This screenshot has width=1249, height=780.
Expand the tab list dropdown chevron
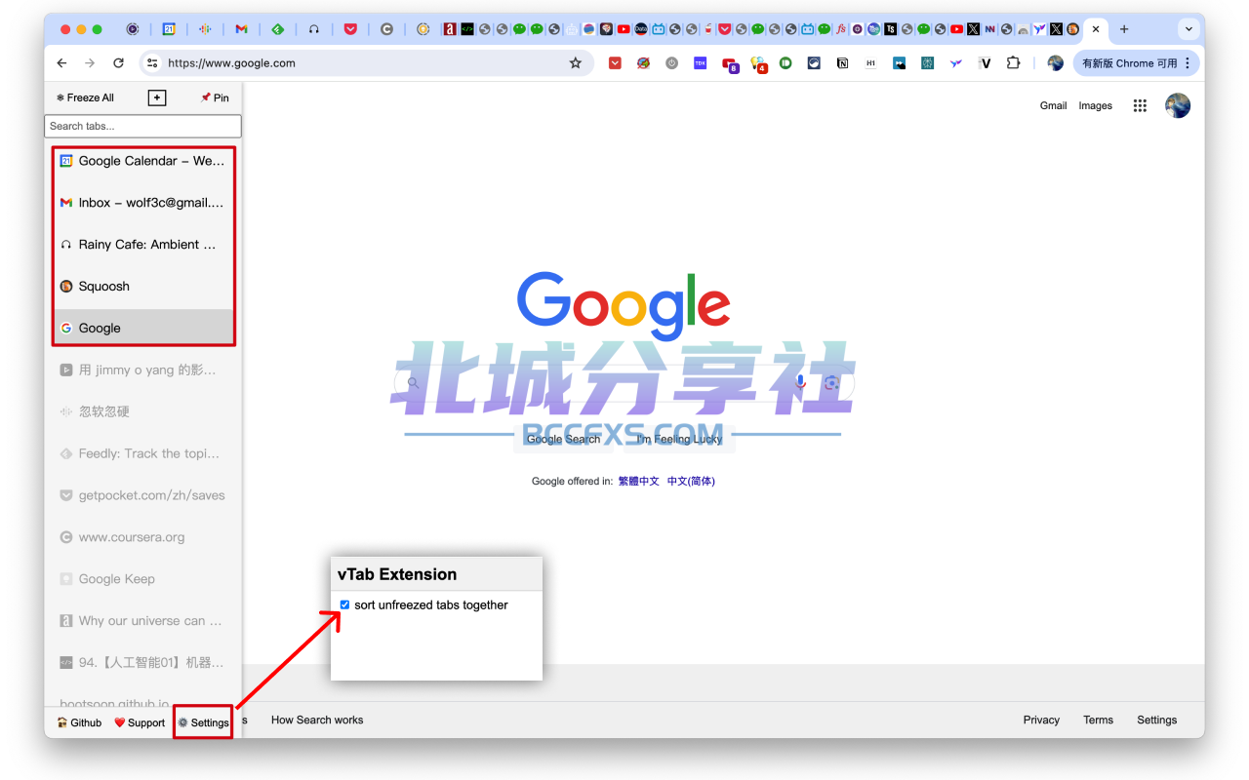point(1189,29)
